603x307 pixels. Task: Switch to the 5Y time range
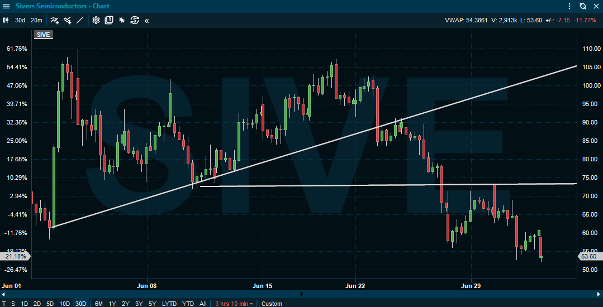153,304
